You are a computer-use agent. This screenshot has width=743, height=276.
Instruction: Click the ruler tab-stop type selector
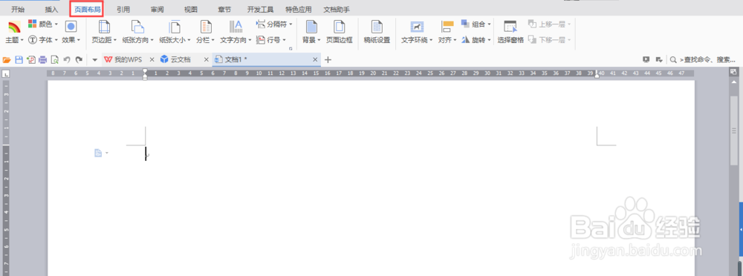(6, 74)
